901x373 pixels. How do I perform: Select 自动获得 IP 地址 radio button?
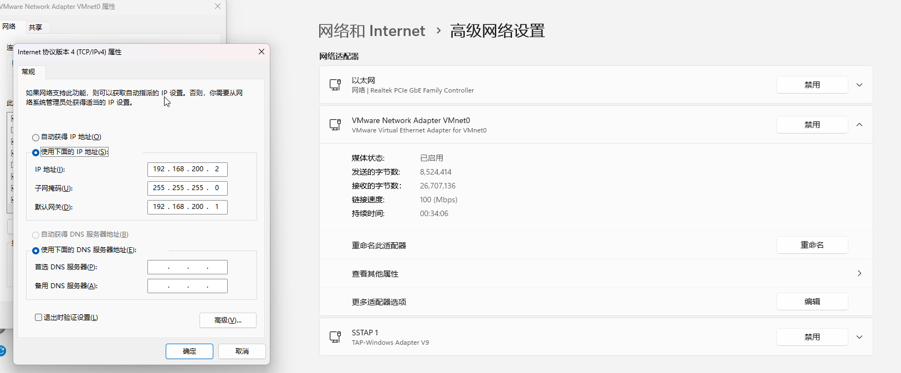coord(36,137)
